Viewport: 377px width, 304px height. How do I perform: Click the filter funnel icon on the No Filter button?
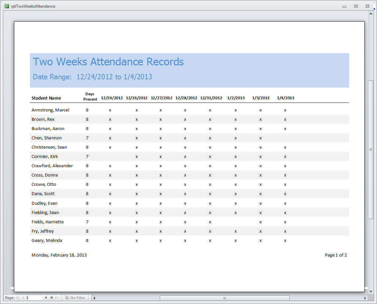(66, 297)
